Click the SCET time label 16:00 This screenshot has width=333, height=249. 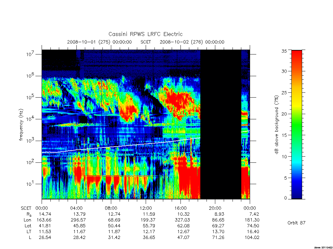(x=180, y=208)
